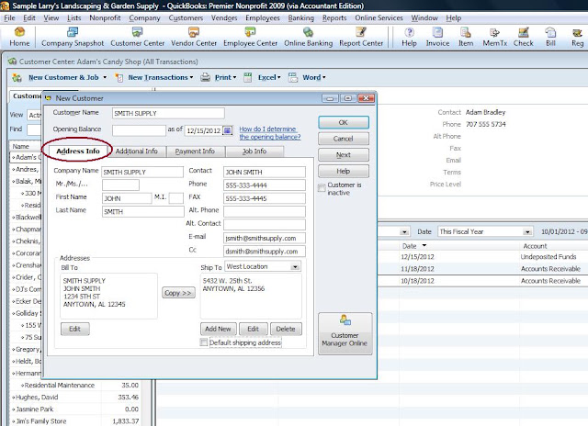Click the Excel export icon

tap(247, 77)
